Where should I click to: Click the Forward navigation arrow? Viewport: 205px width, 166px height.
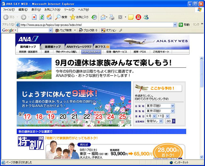click(24, 17)
